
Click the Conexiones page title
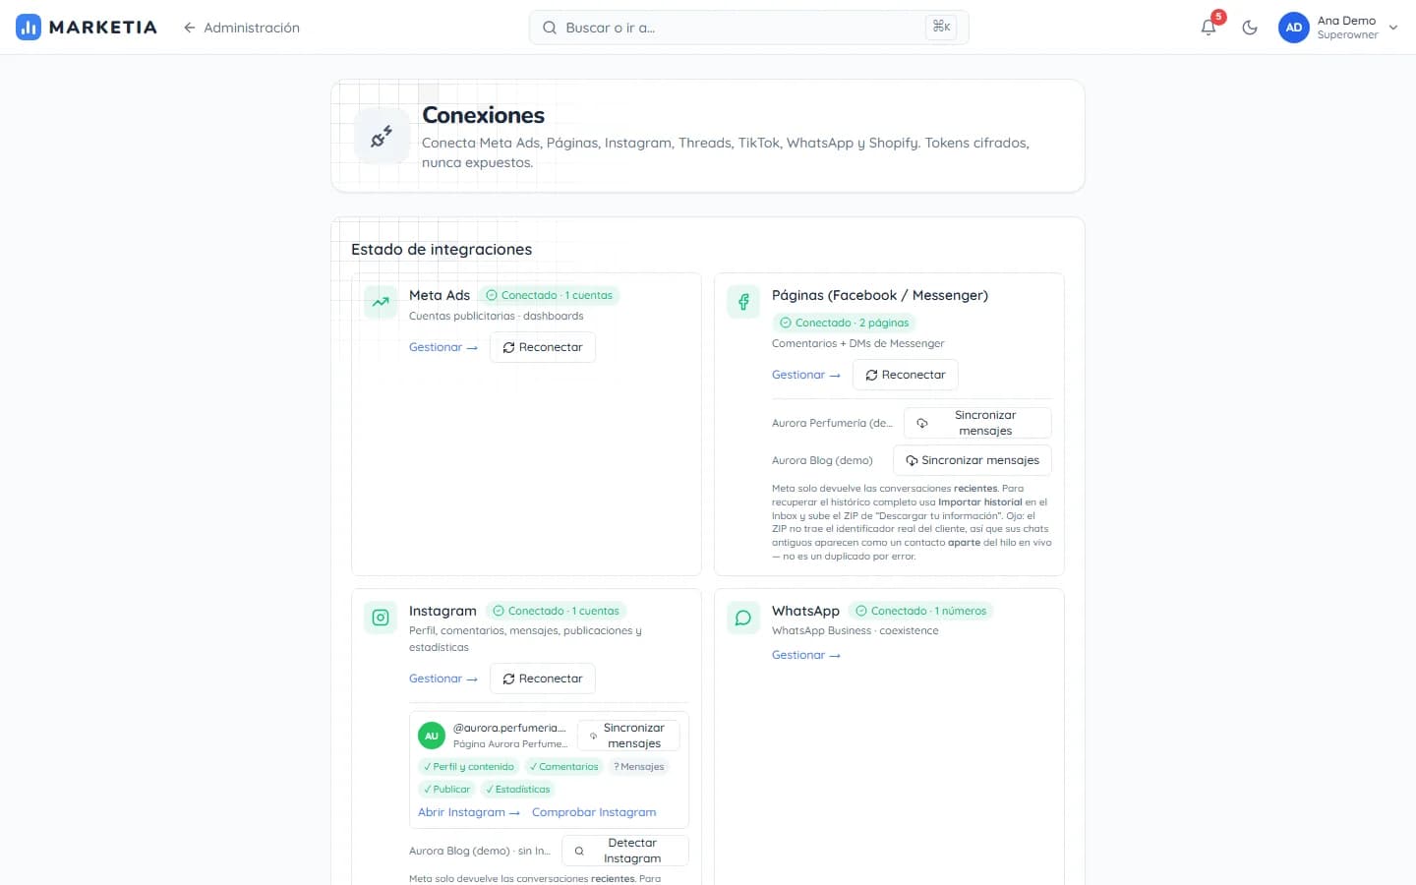(483, 115)
